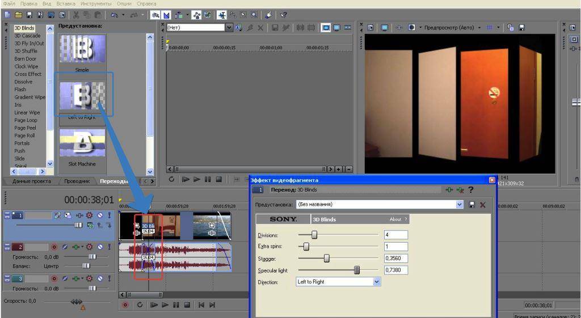
Task: Delete the preset with the red X icon
Action: pyautogui.click(x=483, y=205)
